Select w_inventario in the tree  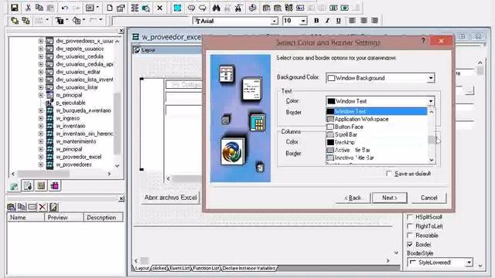[x=70, y=126]
